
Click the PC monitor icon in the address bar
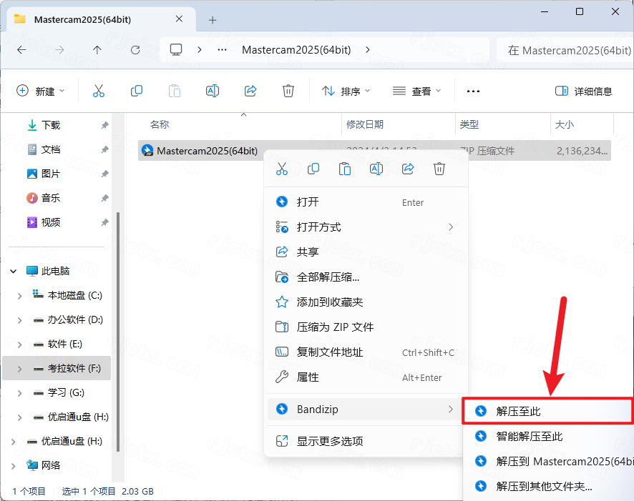click(176, 49)
